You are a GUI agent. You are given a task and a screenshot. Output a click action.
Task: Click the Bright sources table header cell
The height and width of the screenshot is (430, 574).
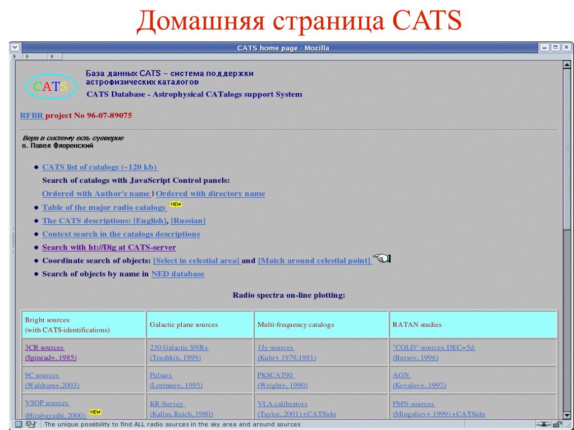click(x=84, y=325)
